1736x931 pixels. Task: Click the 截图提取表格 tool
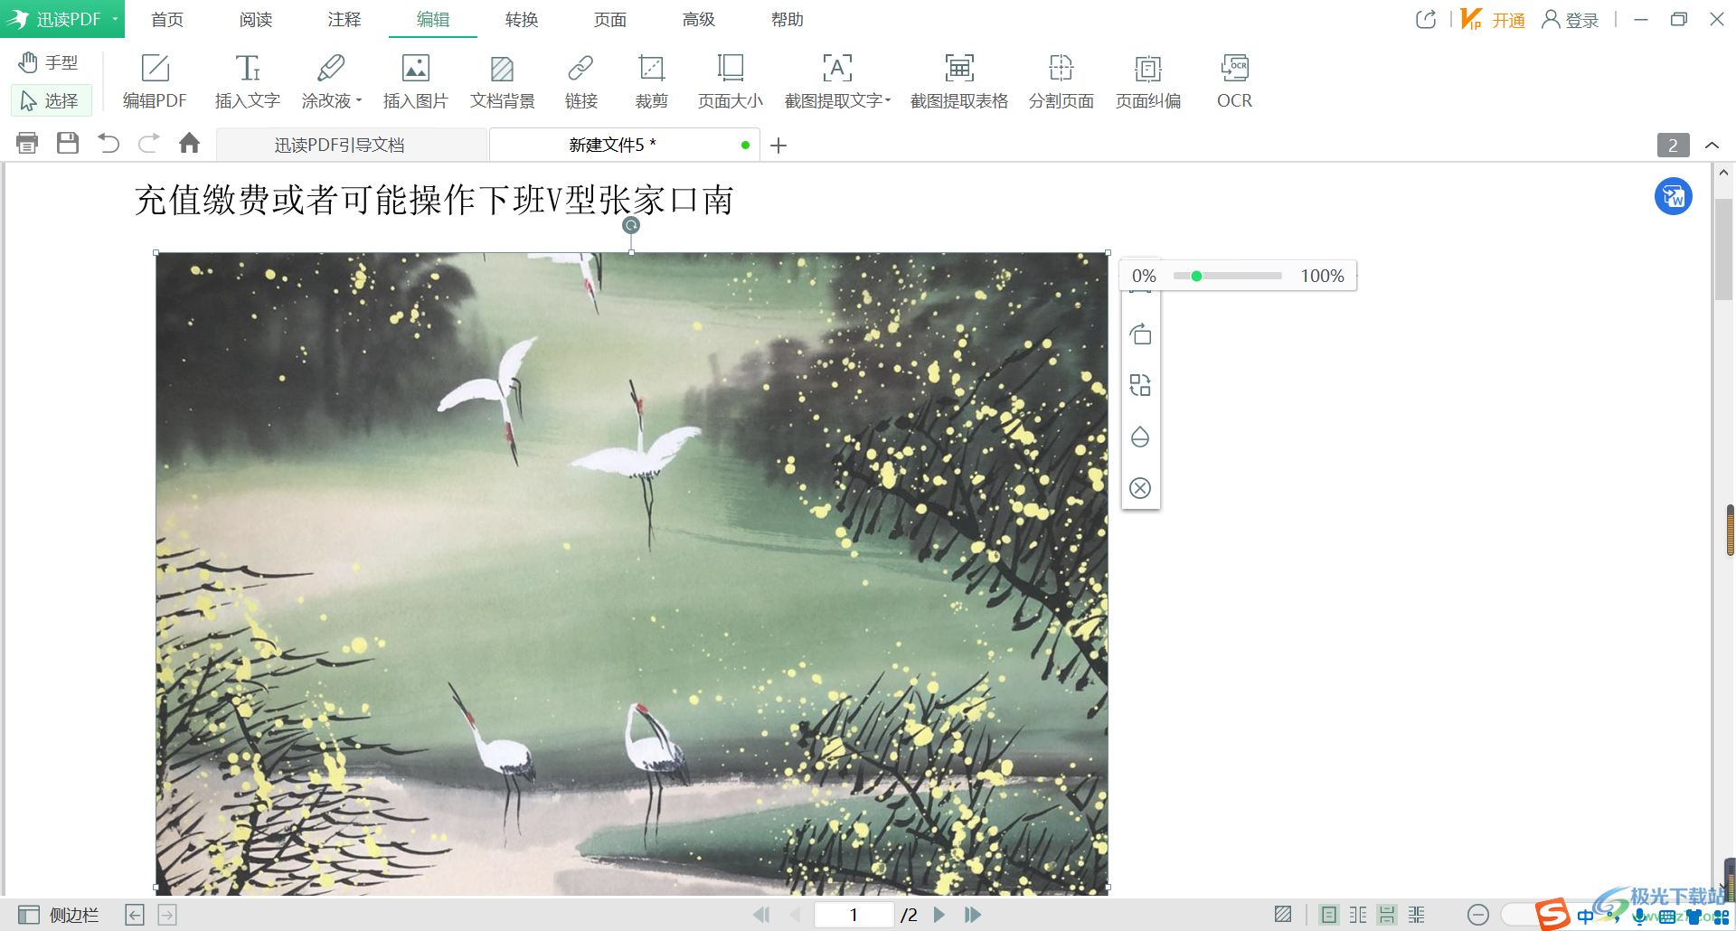click(958, 81)
